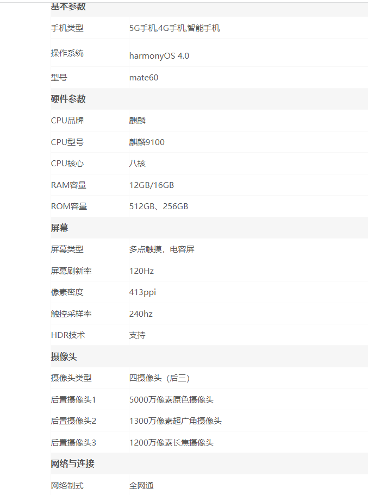Screen dimensions: 368x495
Task: Select the 八核 value
Action: click(138, 163)
